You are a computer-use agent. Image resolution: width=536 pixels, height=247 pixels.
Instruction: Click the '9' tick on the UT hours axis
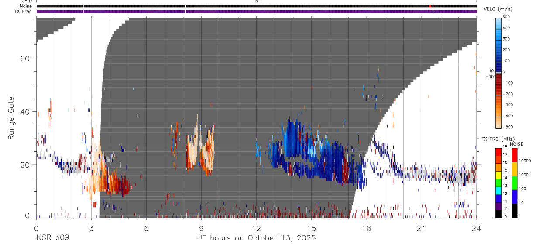click(201, 228)
